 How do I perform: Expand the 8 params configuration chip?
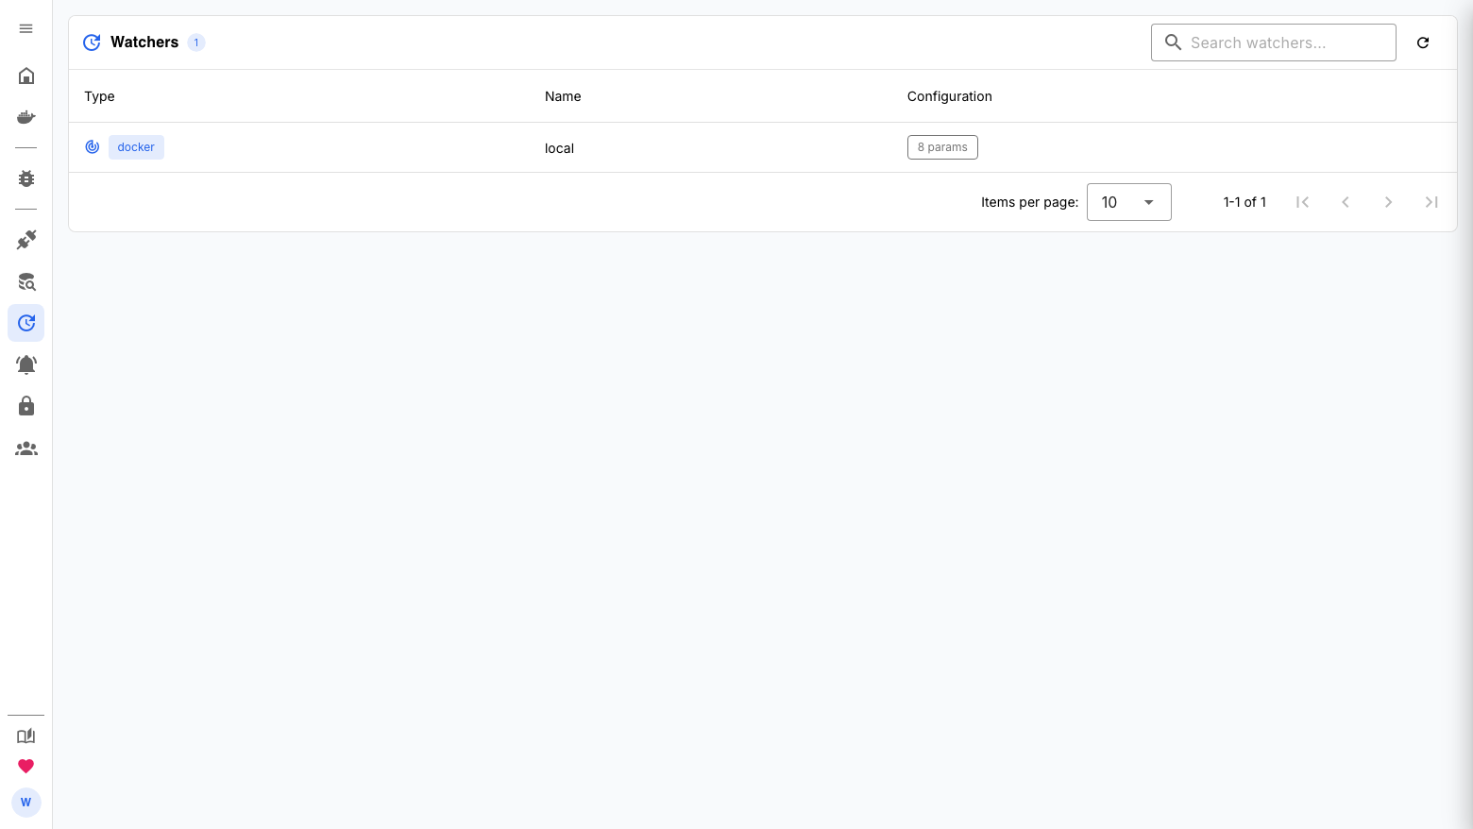click(x=942, y=147)
